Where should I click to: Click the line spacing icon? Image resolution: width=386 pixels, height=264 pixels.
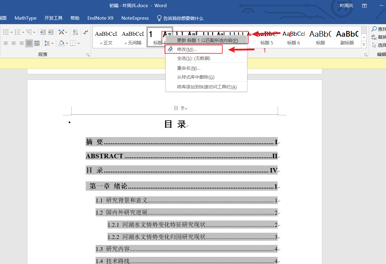coord(47,44)
